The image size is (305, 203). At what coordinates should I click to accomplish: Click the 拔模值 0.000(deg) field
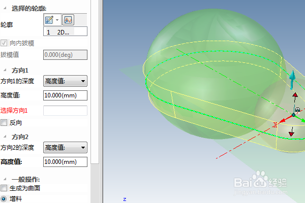coord(65,55)
